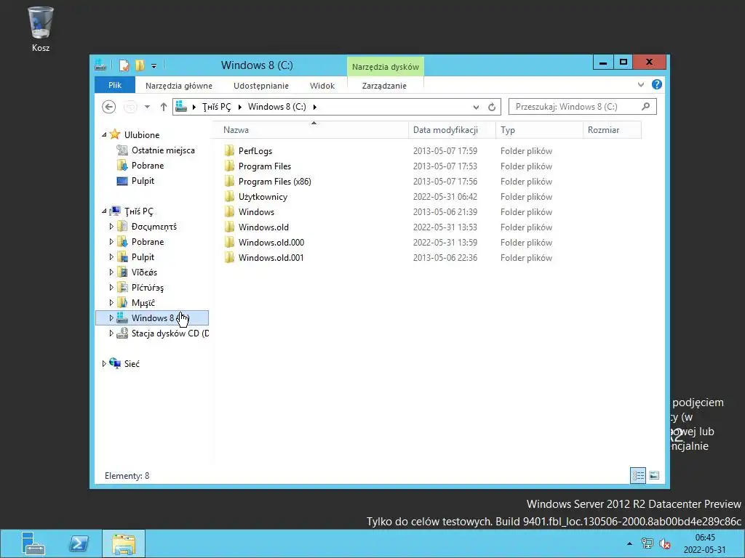Click the drive icon in title bar
This screenshot has width=745, height=558.
point(100,65)
